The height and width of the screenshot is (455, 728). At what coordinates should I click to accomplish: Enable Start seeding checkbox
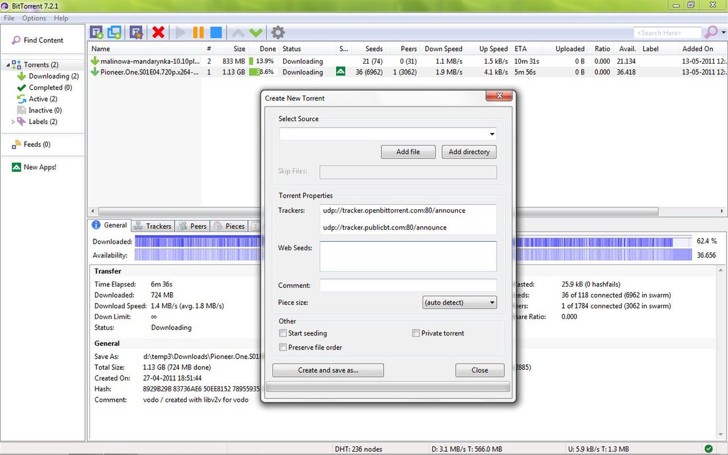point(283,333)
